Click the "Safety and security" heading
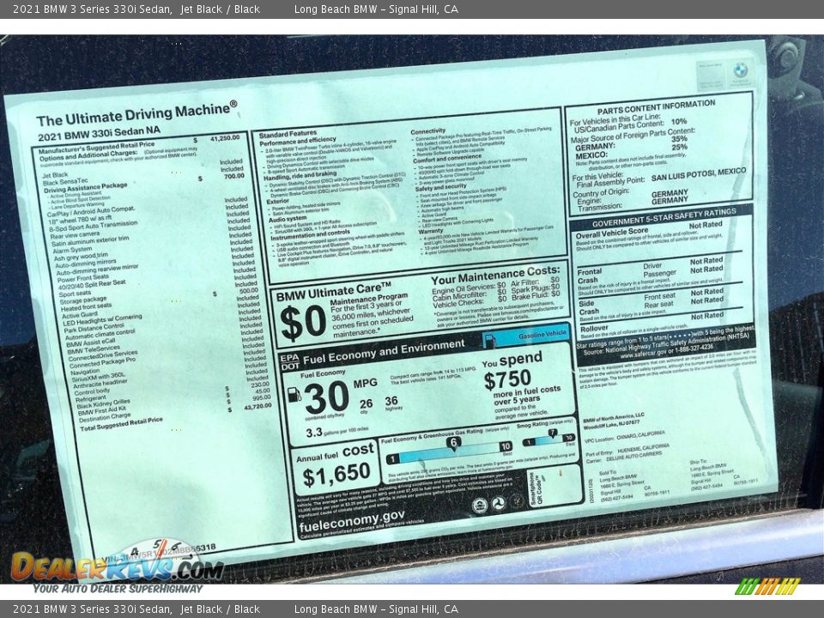 440,188
